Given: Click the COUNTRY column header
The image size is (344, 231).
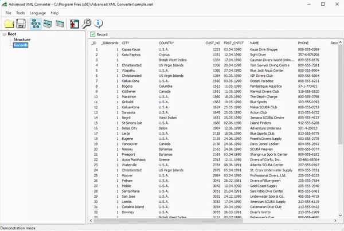Looking at the screenshot, I should point(166,43).
